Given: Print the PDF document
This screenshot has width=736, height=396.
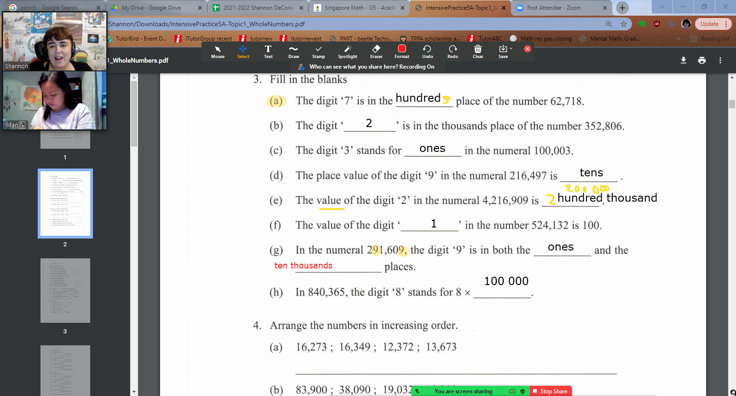Looking at the screenshot, I should [x=702, y=60].
